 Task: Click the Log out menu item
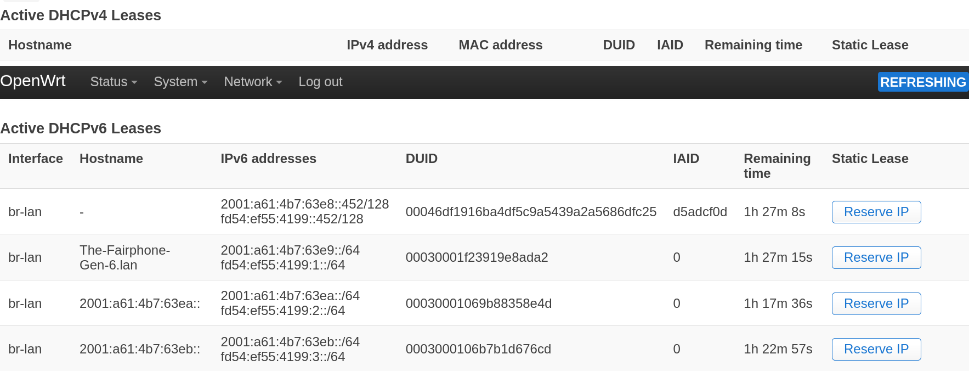(x=320, y=82)
